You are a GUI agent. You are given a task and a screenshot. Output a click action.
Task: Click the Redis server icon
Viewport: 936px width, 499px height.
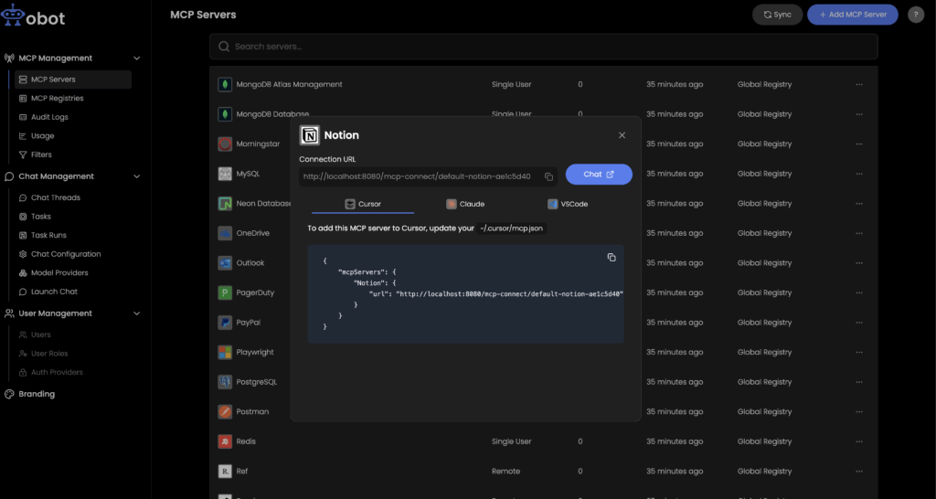(225, 441)
